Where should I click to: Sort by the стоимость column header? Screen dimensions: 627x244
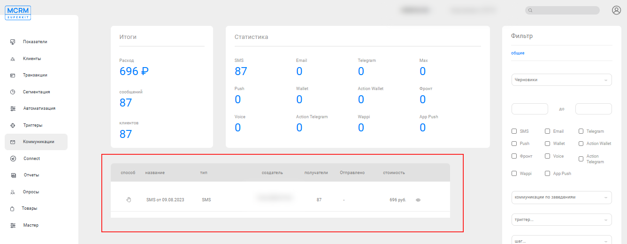click(394, 173)
